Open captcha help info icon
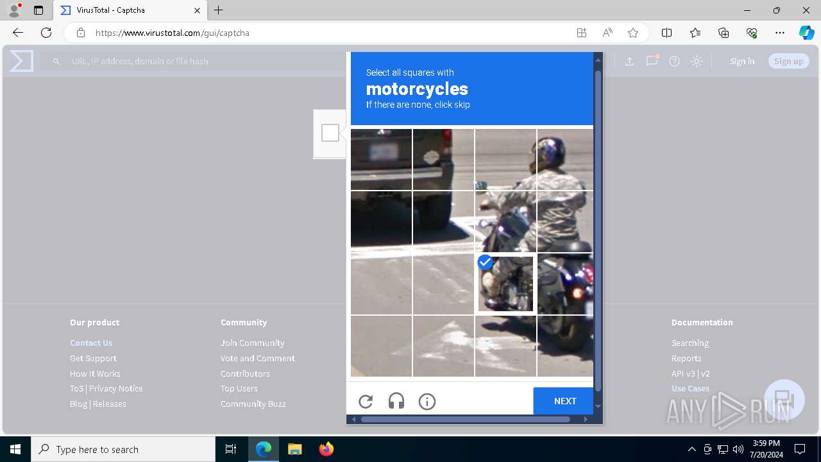 click(427, 402)
